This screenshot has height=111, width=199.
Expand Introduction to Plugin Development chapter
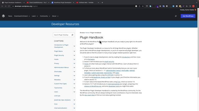(x=74, y=46)
